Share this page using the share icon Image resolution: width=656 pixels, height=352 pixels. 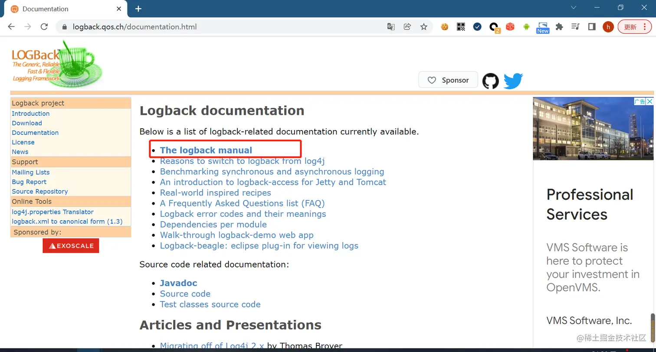(x=407, y=27)
